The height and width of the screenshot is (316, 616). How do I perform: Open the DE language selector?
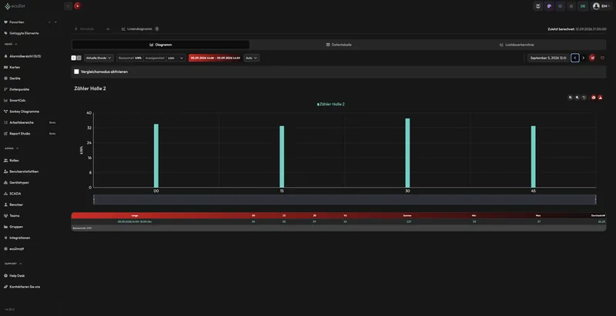(583, 6)
